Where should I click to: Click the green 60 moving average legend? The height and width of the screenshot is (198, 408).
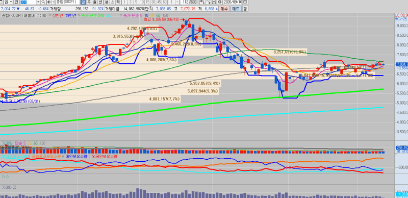point(158,15)
